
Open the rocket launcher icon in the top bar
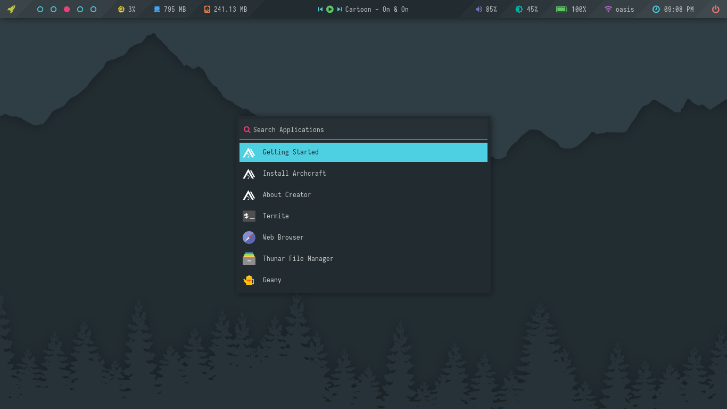point(11,9)
